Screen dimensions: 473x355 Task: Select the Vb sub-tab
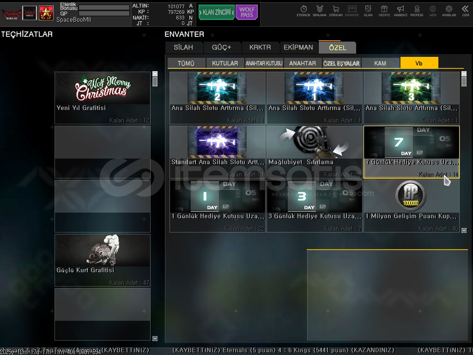click(x=419, y=63)
